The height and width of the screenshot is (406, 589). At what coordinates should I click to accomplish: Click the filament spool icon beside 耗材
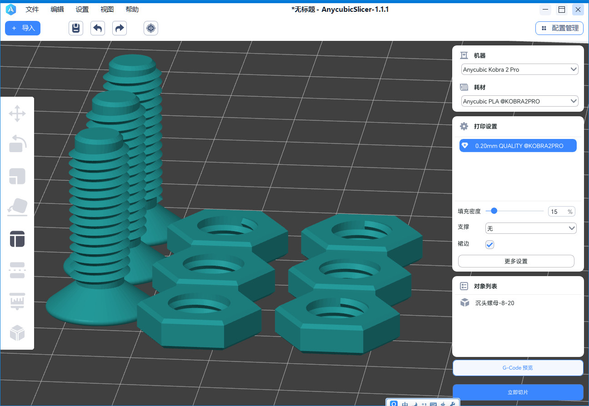[464, 87]
